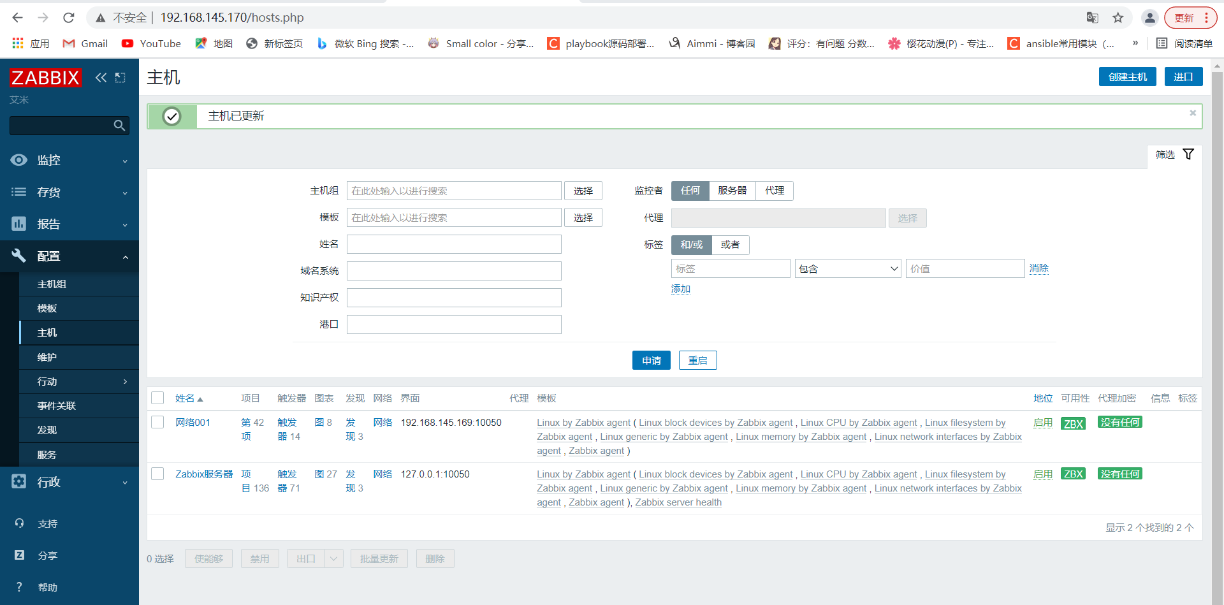1224x605 pixels.
Task: Open the 应用 apps grid bookmark
Action: (31, 43)
